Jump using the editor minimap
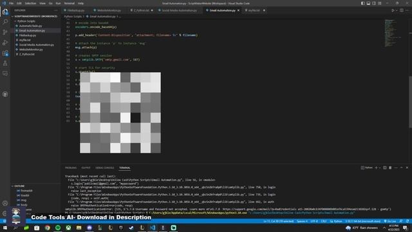This screenshot has width=412, height=232. pos(393,33)
